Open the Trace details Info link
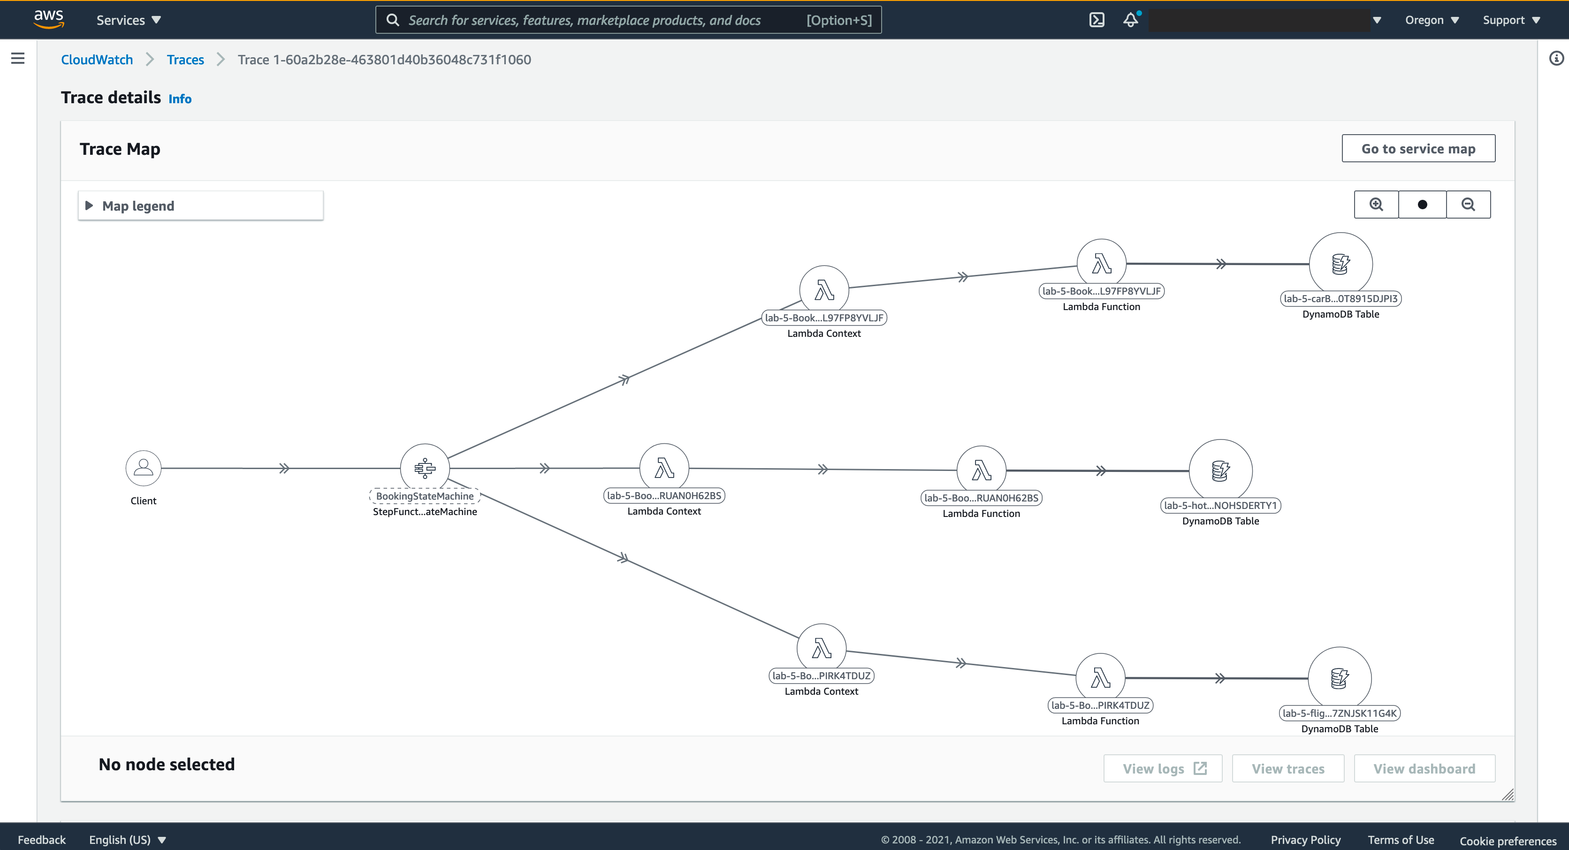This screenshot has height=850, width=1569. [x=180, y=99]
